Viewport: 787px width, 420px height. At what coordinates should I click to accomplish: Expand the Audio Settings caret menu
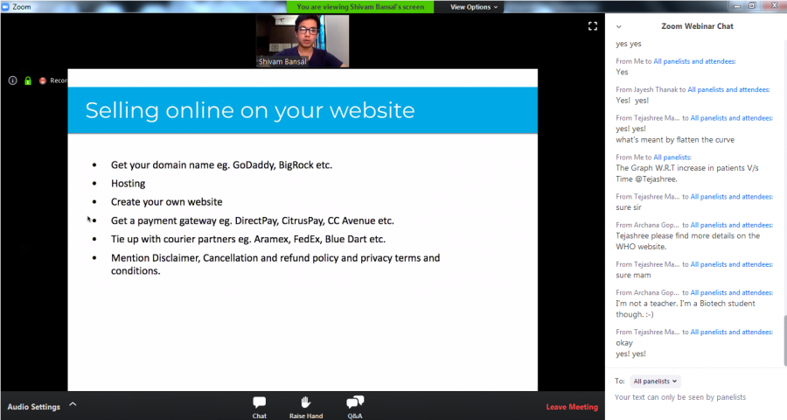click(73, 404)
